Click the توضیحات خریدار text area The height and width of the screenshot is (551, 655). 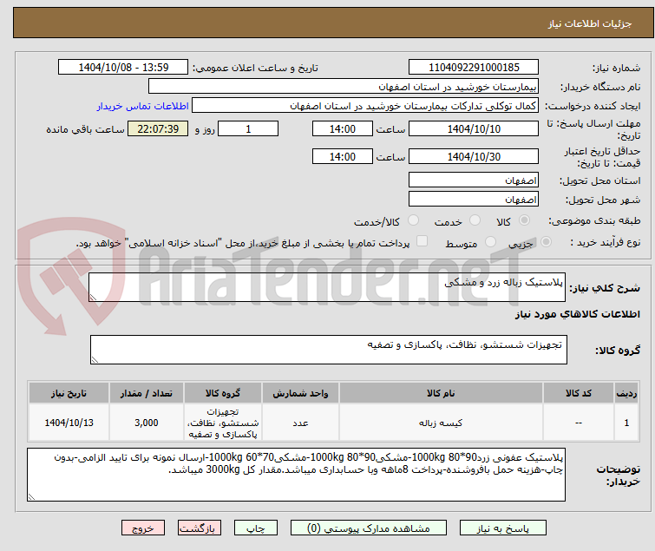(x=296, y=475)
